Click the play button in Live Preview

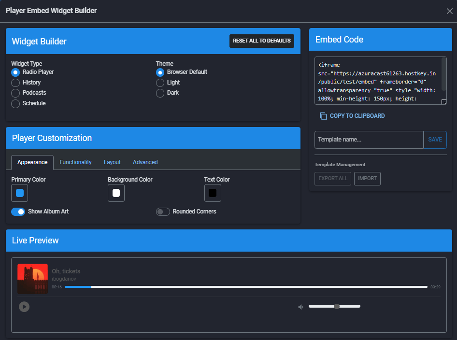pos(24,307)
